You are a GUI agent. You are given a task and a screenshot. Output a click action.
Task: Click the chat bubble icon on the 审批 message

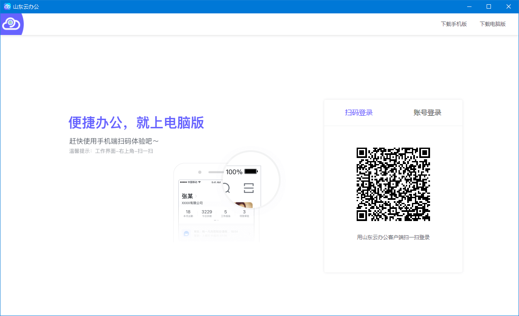[x=186, y=233]
